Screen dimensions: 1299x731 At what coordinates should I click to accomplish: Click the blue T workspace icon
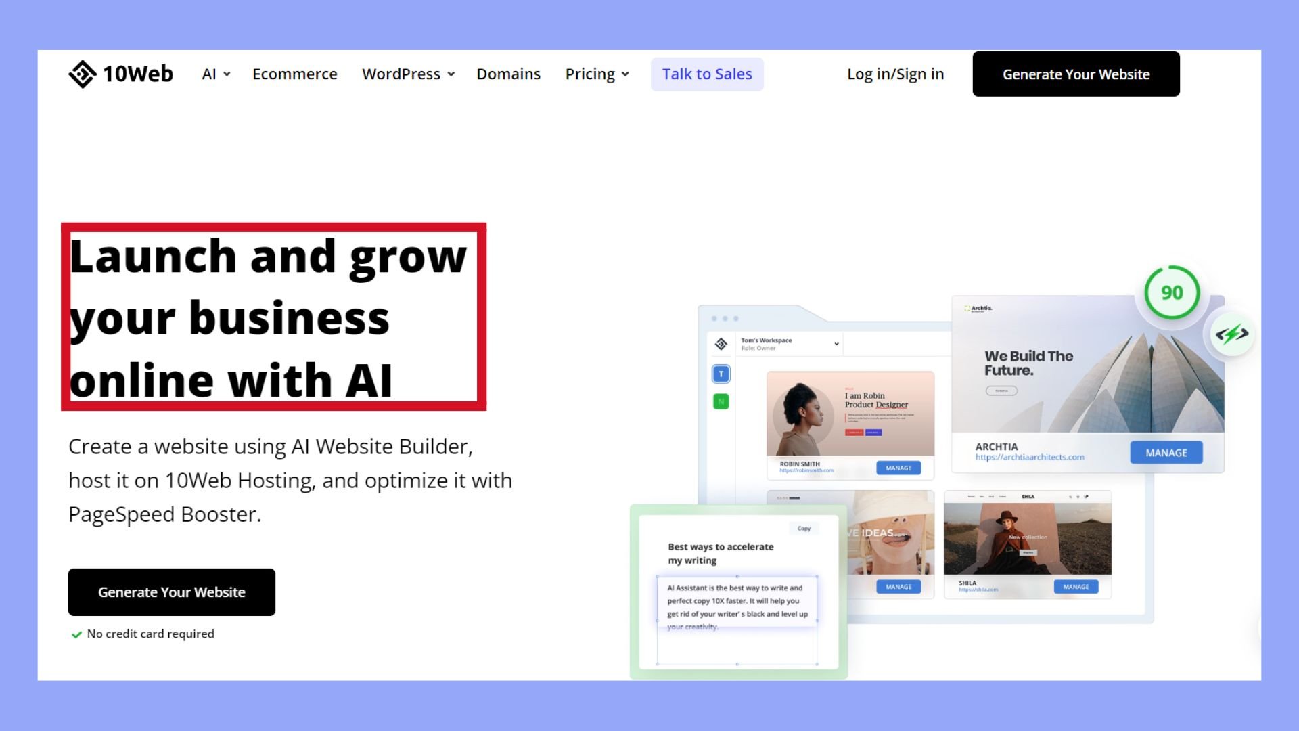721,374
